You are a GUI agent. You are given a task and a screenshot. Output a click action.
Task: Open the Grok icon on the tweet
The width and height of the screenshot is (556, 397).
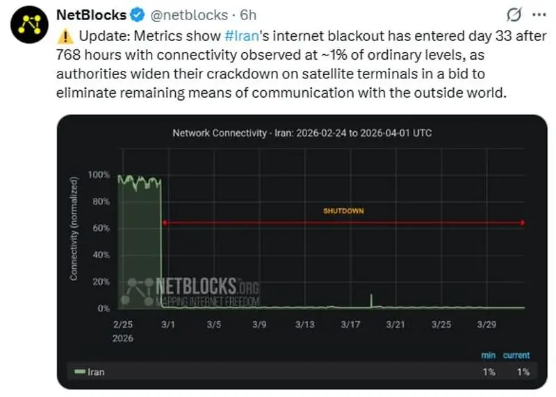point(516,15)
